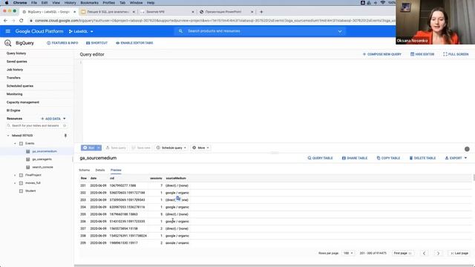Switch to the Schema tab
The height and width of the screenshot is (267, 475).
click(x=84, y=170)
